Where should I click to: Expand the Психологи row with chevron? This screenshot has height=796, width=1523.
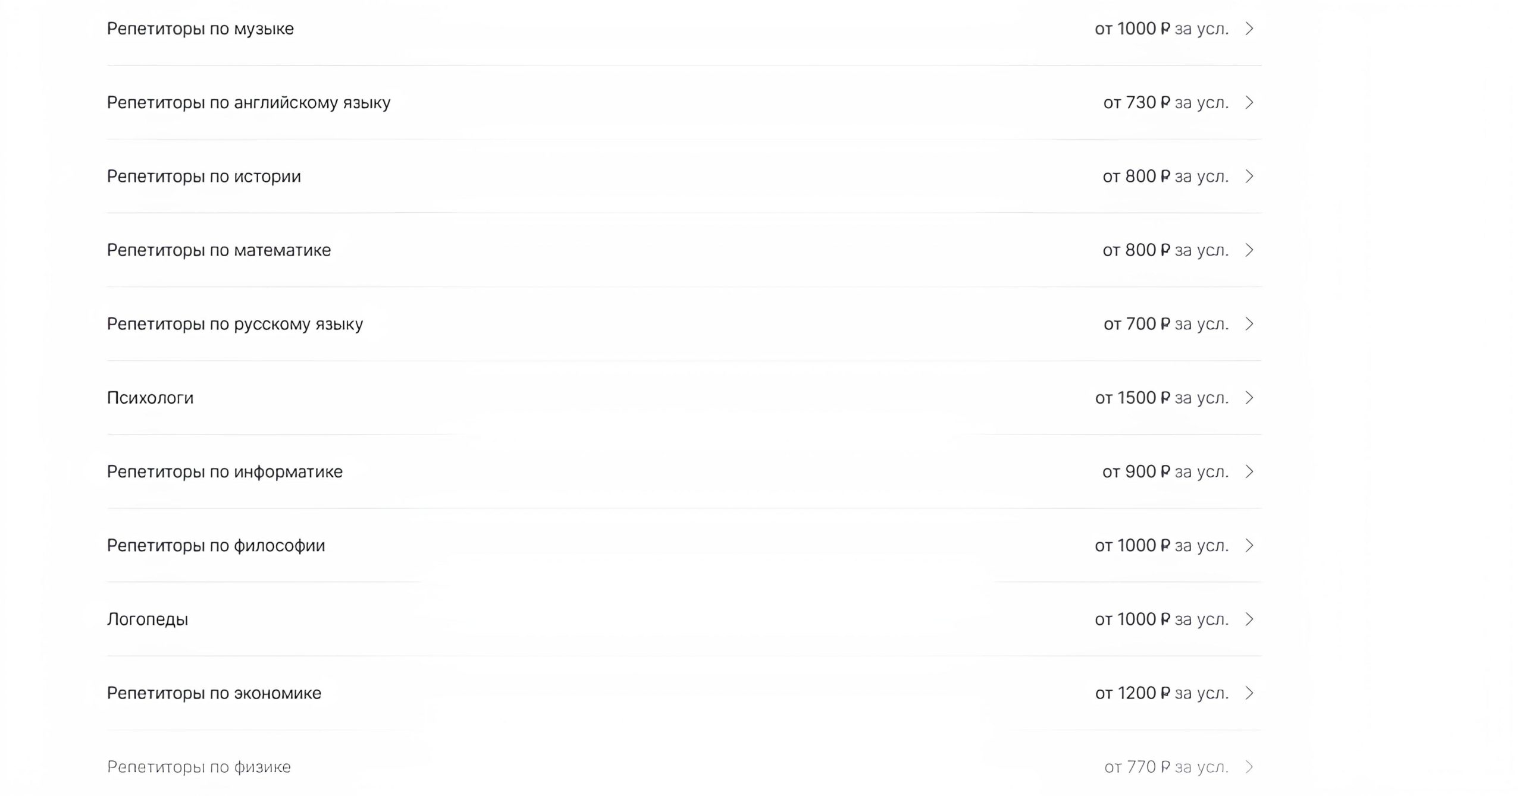(x=1249, y=398)
